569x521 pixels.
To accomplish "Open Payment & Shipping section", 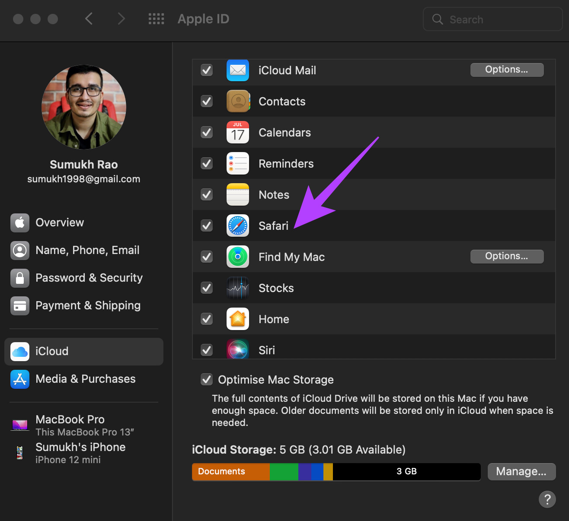I will tap(84, 306).
